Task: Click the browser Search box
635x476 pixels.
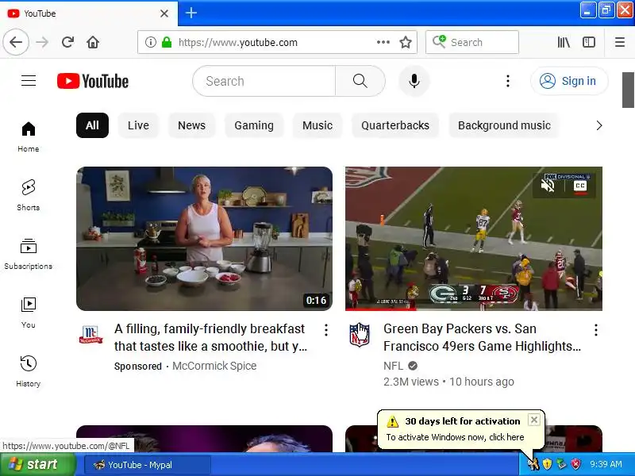Action: click(x=472, y=42)
